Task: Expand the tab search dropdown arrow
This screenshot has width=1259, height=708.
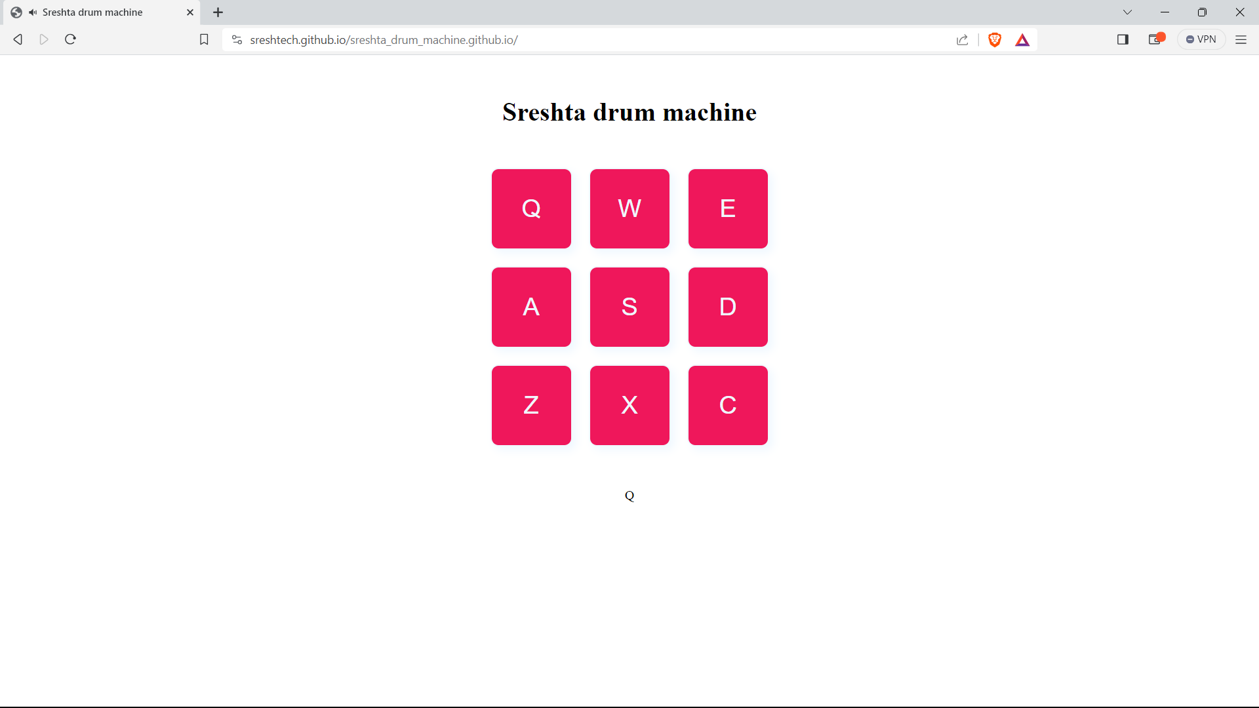Action: point(1127,12)
